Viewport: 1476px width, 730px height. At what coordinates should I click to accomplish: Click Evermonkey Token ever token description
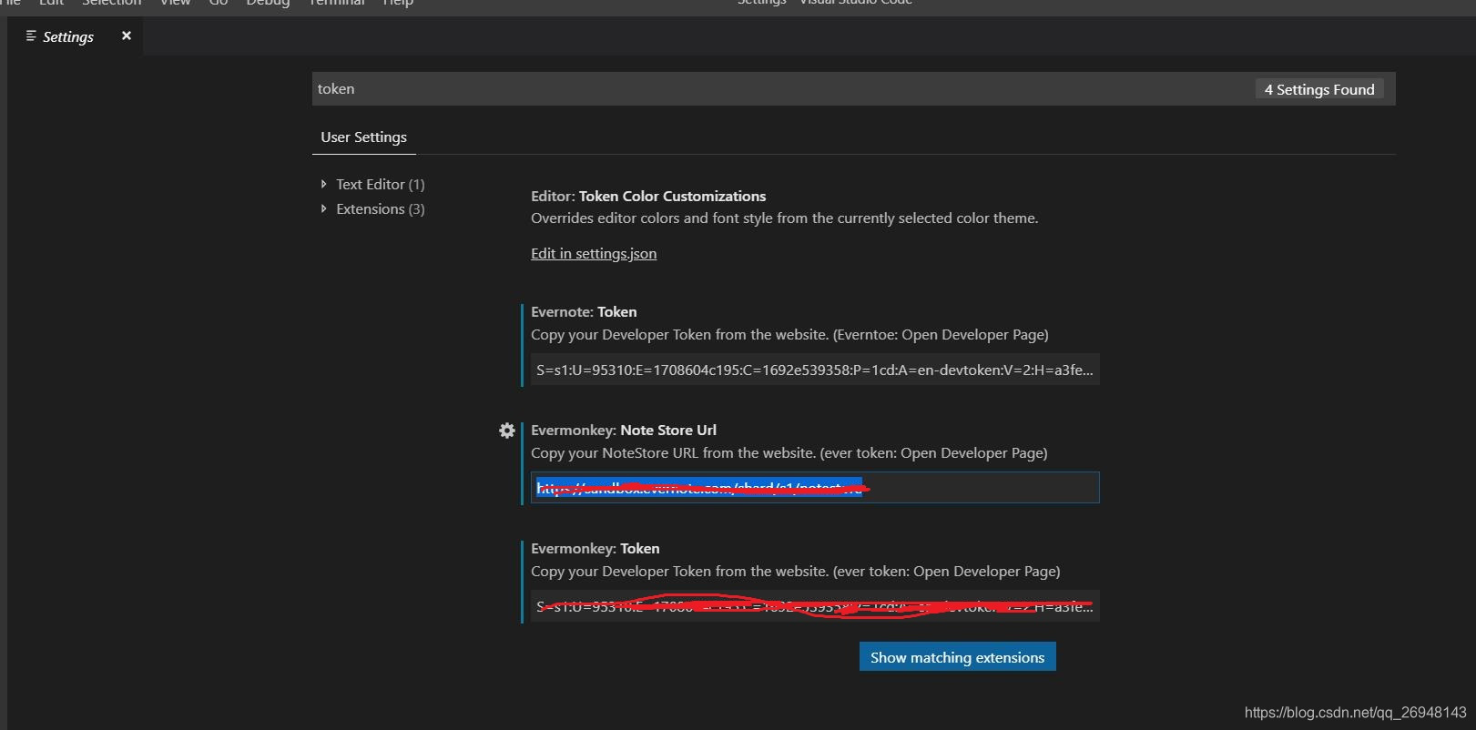tap(796, 571)
